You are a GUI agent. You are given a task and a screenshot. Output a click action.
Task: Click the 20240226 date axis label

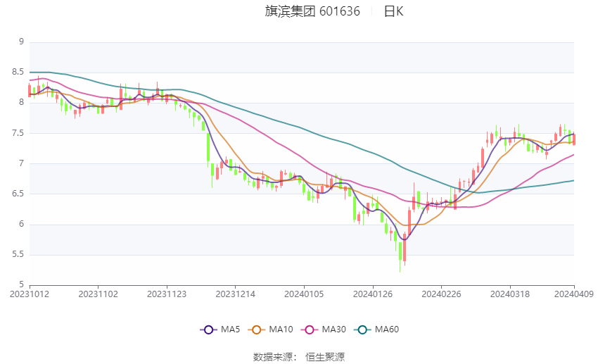coord(441,294)
